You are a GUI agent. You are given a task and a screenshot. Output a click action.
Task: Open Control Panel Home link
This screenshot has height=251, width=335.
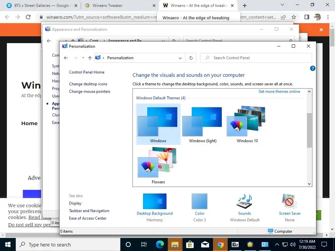87,72
